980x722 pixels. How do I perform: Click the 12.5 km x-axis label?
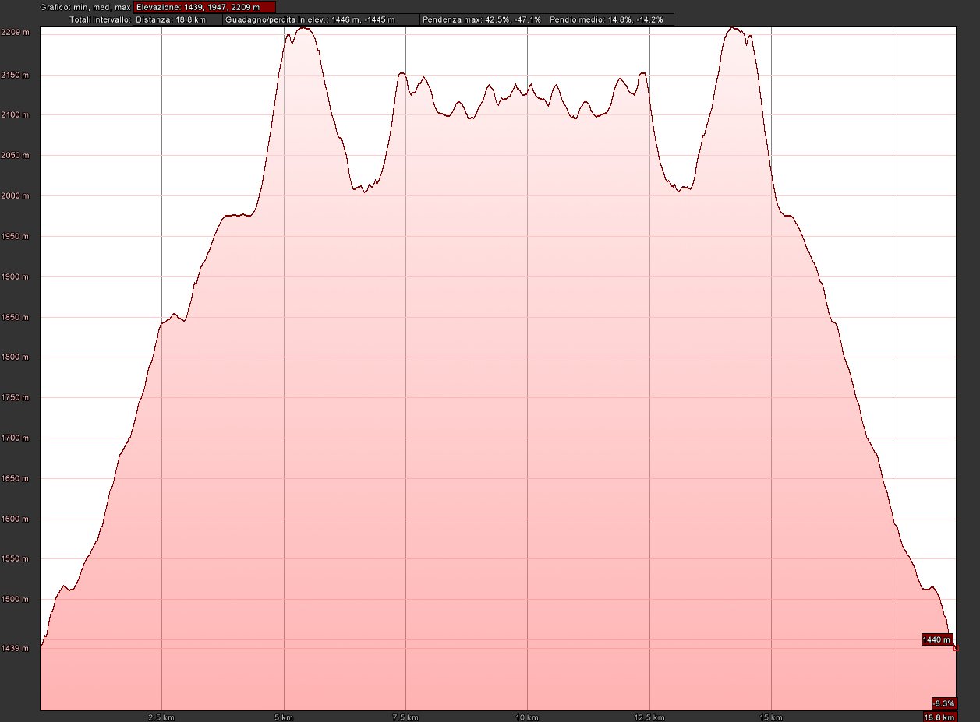point(649,717)
